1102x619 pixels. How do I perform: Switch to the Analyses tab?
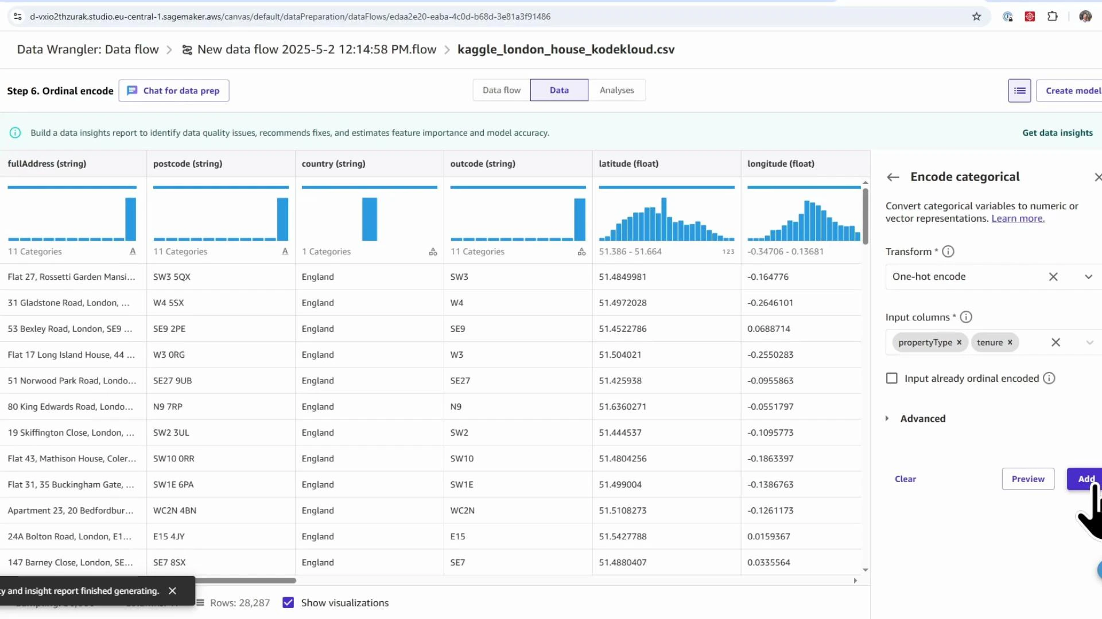tap(616, 90)
